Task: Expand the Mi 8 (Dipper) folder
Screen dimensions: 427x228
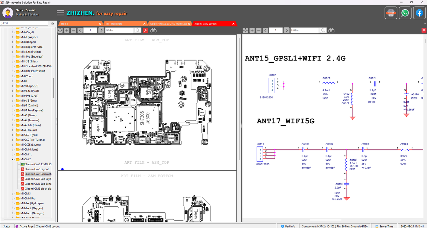Action: pyautogui.click(x=13, y=42)
